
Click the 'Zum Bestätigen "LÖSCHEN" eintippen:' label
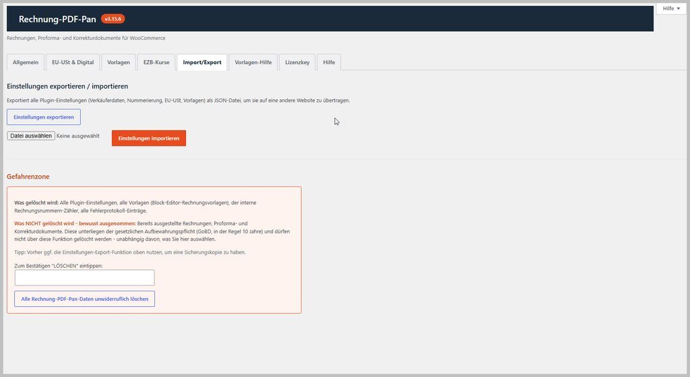(59, 266)
